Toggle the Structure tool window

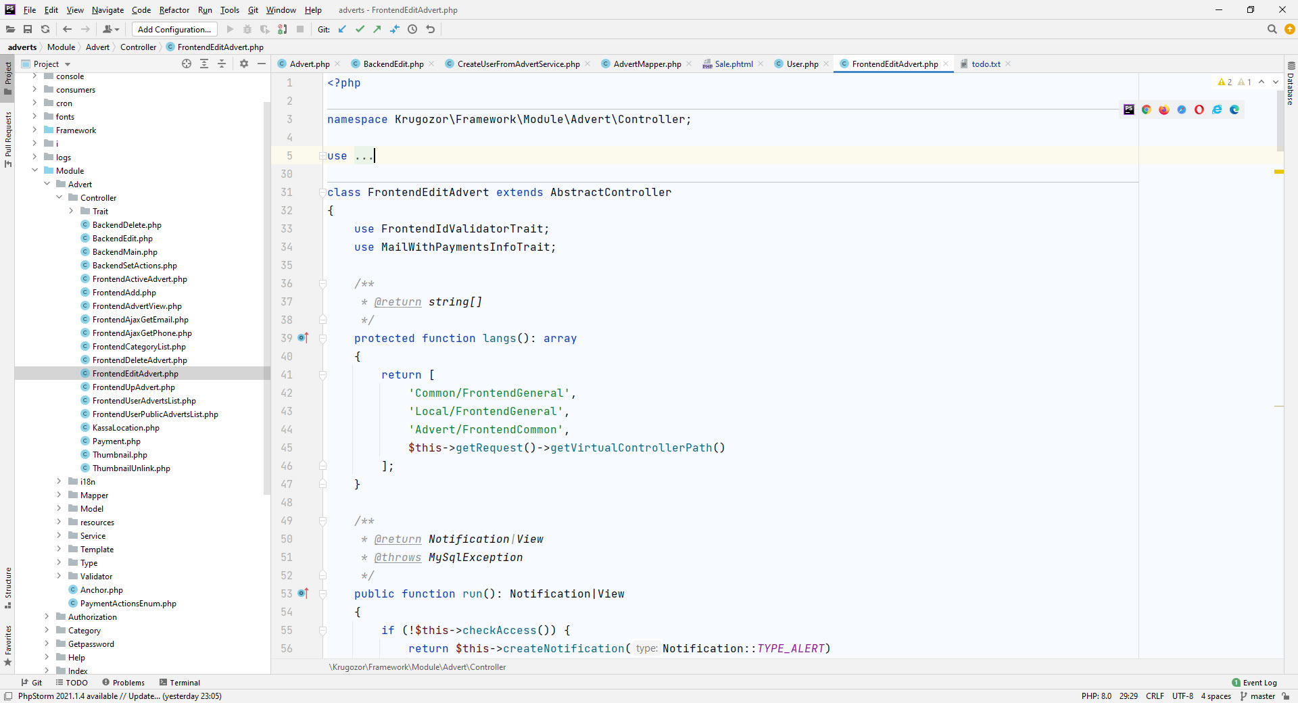click(x=8, y=586)
